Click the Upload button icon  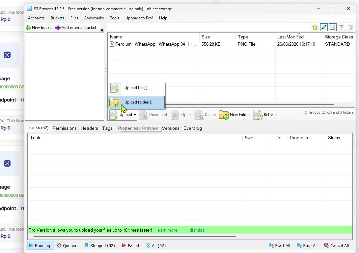[114, 115]
